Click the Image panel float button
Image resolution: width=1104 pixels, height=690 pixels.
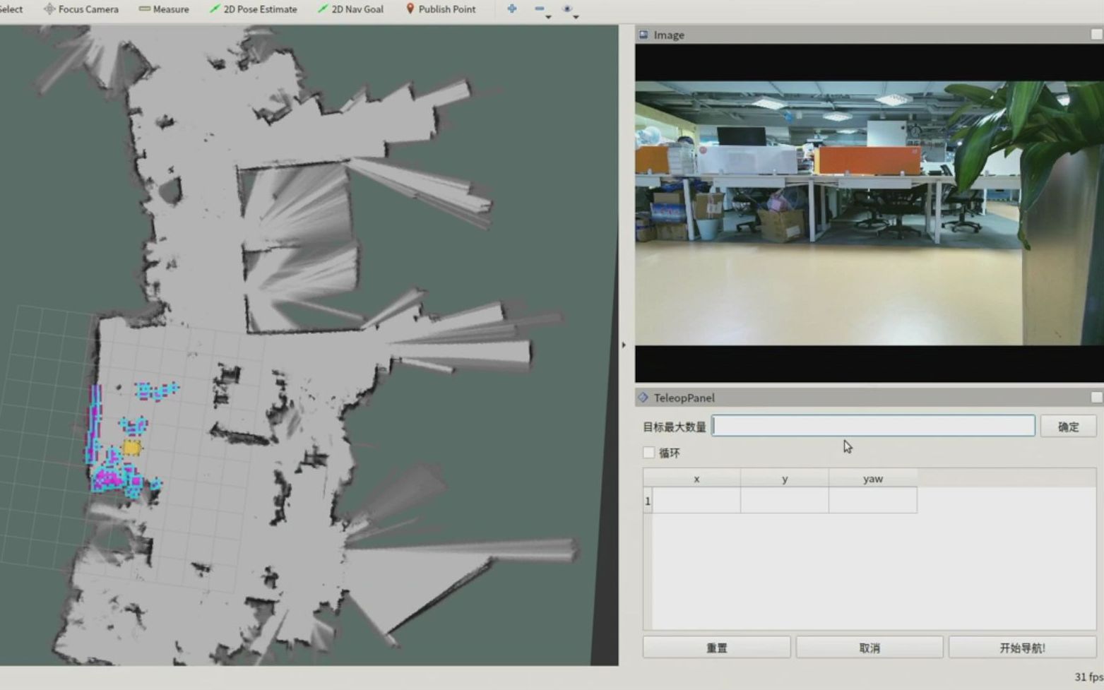[x=1096, y=35]
